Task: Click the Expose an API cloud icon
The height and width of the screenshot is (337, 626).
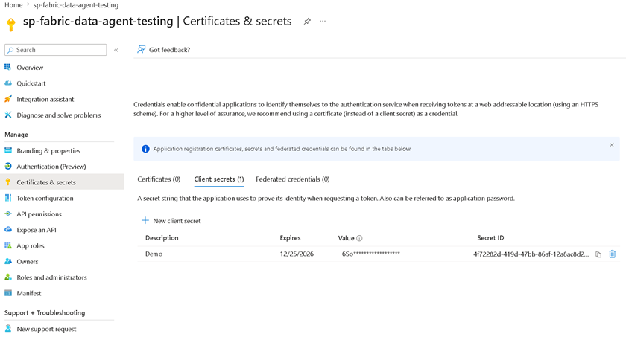Action: click(8, 229)
